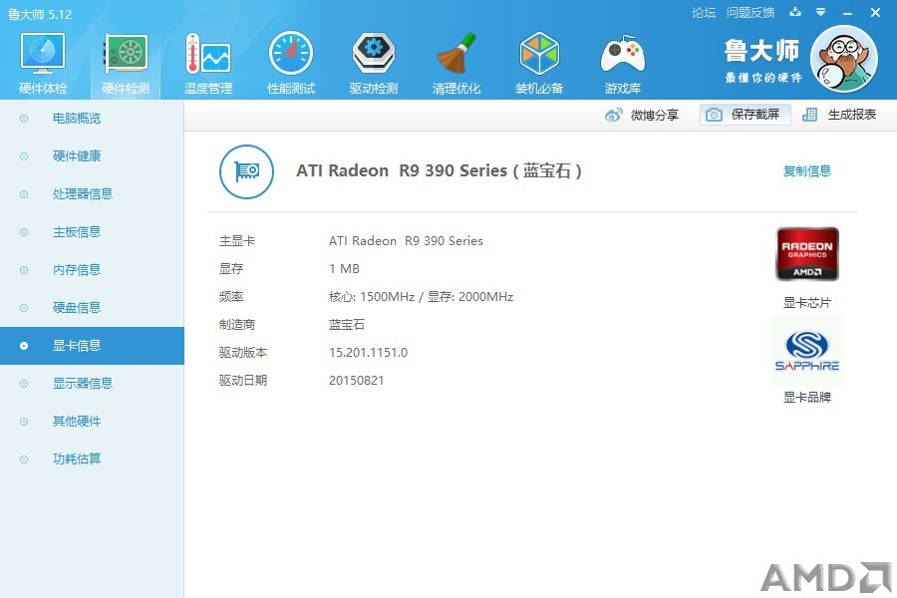Select 其他硬件 in sidebar
Image resolution: width=897 pixels, height=598 pixels.
pyautogui.click(x=92, y=422)
